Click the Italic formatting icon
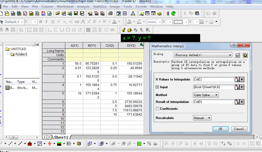This screenshot has width=262, height=152. 47,22
